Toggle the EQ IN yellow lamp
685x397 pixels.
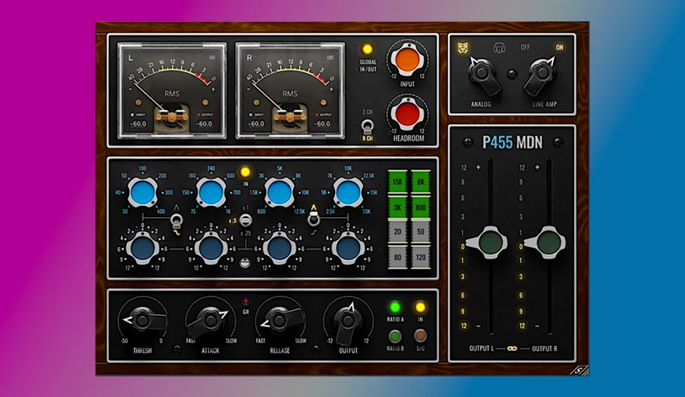[x=245, y=171]
